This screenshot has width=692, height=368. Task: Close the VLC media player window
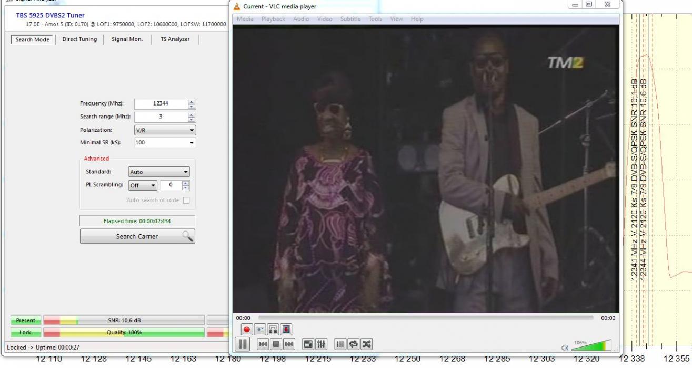coord(607,4)
